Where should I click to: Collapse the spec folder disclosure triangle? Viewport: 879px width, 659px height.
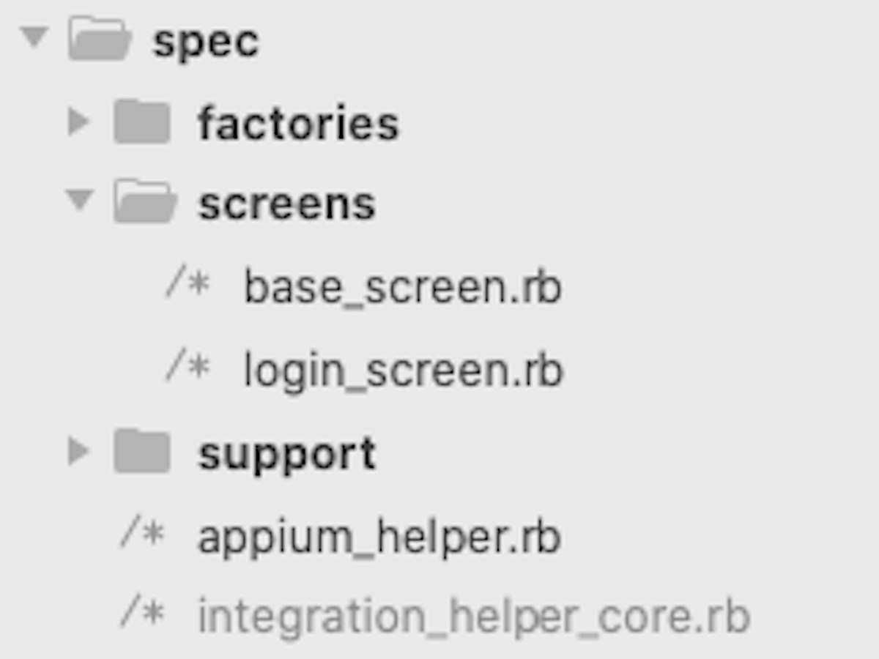coord(33,37)
